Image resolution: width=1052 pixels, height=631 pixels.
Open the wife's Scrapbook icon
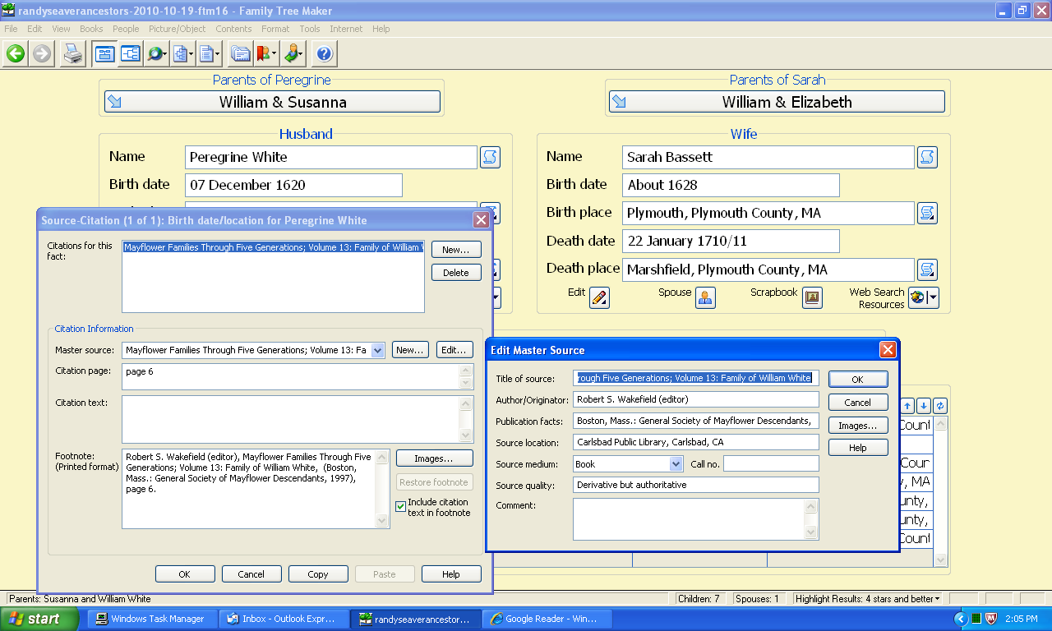point(812,297)
